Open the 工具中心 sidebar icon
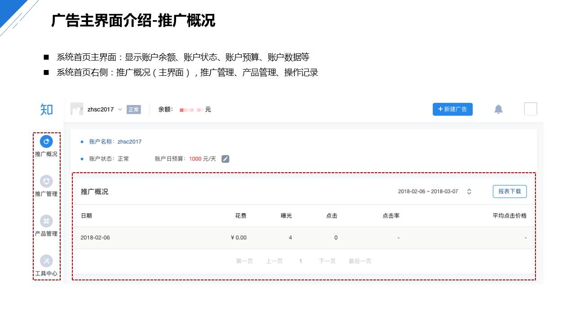Image resolution: width=575 pixels, height=323 pixels. pyautogui.click(x=46, y=261)
